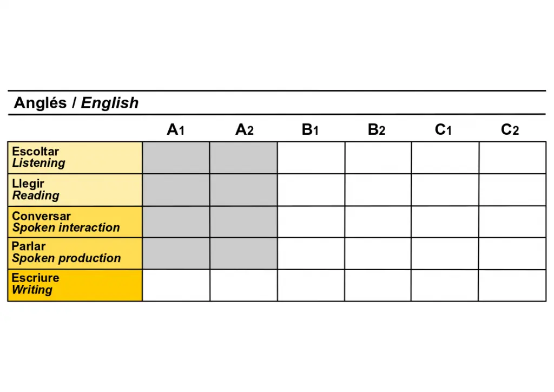Click the A1 column header
554x392 pixels.
pos(176,130)
